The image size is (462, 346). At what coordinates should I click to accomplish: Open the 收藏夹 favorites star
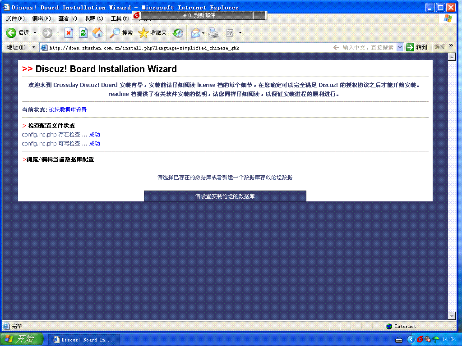click(x=152, y=32)
